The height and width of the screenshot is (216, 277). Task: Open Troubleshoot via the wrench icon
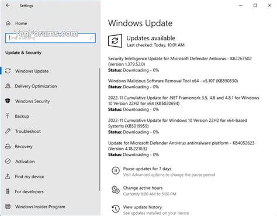tap(8, 131)
